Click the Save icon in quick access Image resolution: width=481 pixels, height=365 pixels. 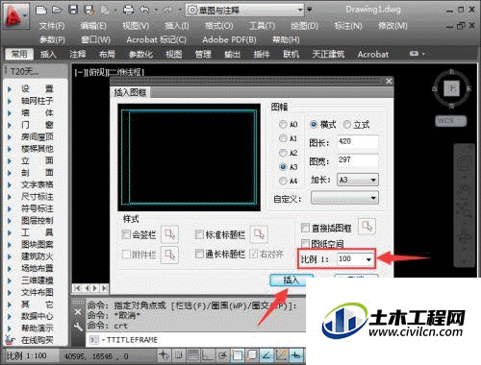click(x=73, y=10)
